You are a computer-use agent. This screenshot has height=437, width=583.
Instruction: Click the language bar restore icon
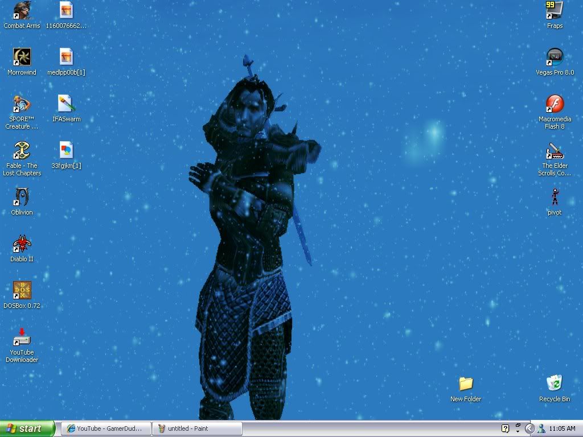click(x=518, y=425)
